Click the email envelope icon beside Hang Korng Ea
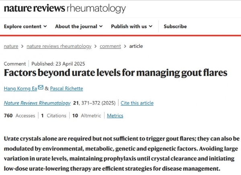 41,87
